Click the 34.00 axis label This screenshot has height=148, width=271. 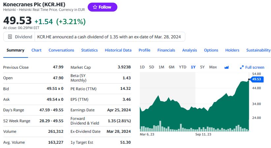click(256, 104)
